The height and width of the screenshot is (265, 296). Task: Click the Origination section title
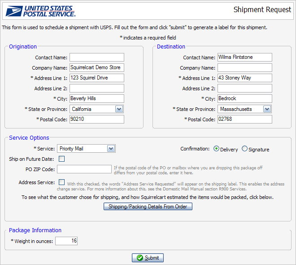[23, 47]
